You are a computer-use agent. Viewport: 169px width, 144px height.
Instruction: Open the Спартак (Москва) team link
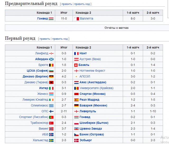[92, 94]
